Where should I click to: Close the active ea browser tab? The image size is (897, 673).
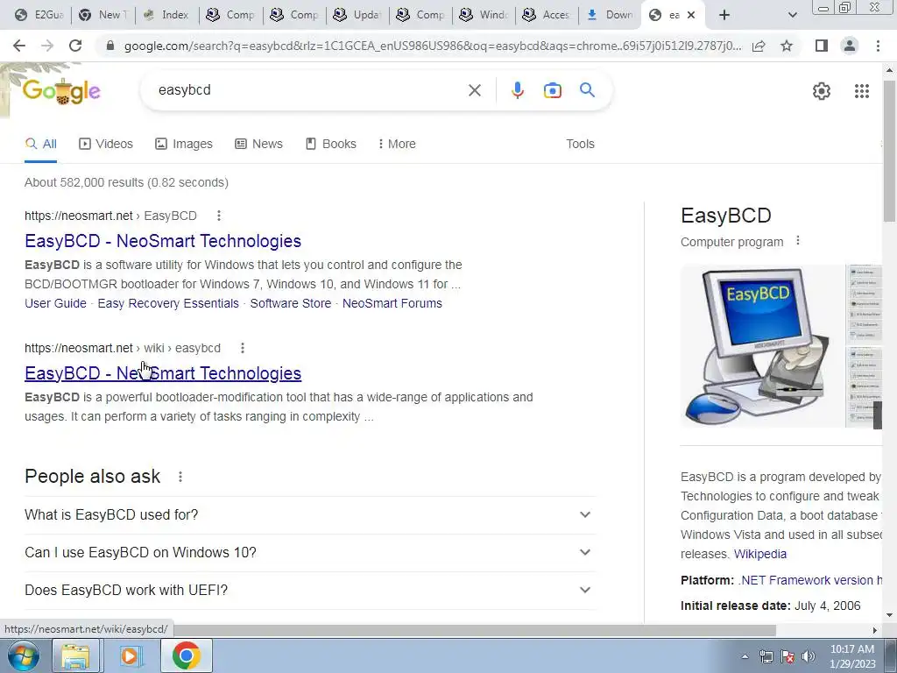[691, 15]
